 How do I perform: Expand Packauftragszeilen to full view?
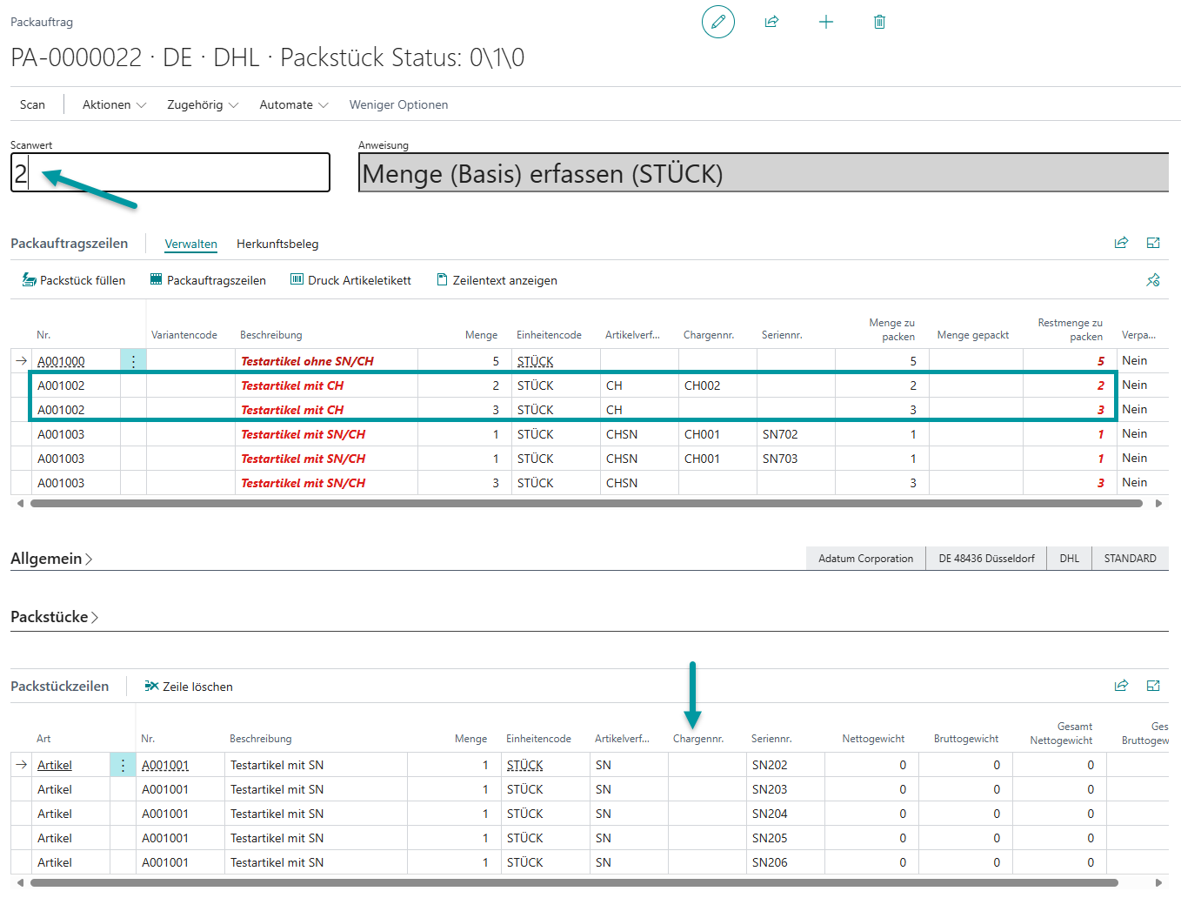coord(1153,243)
